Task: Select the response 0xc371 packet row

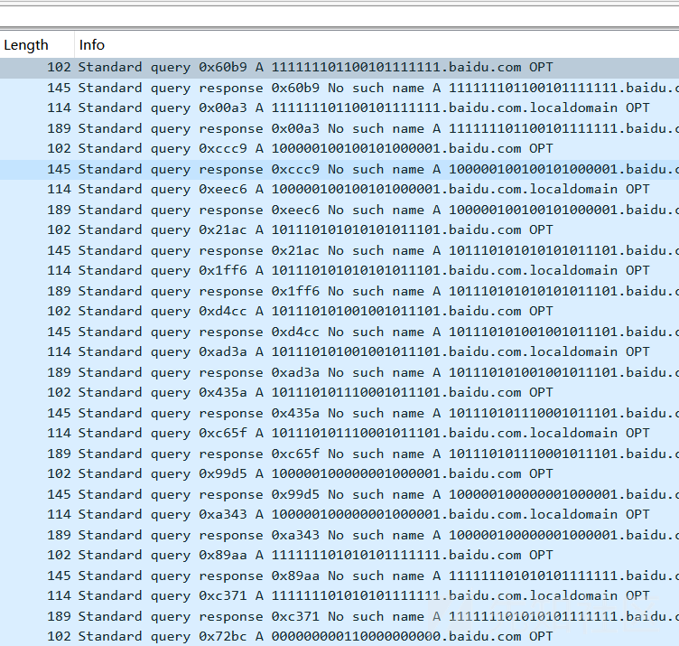Action: coord(339,616)
